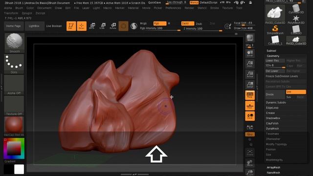Click the Scroll canvas icon

(250, 53)
